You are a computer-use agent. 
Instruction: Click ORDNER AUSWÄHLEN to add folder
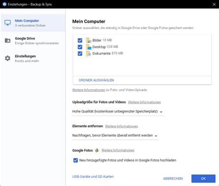96,80
